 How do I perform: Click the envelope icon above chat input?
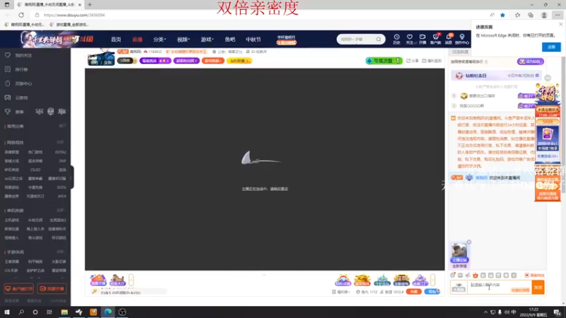click(x=461, y=276)
